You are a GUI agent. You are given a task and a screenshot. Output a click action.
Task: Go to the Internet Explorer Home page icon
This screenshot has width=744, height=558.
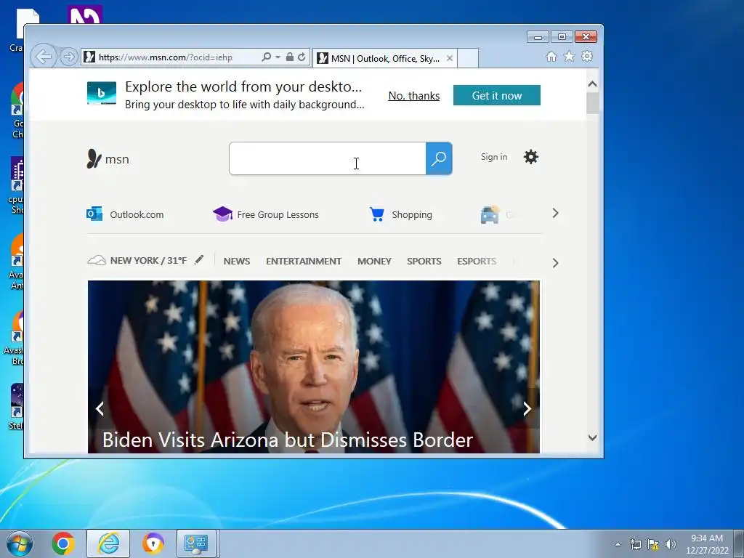point(551,57)
